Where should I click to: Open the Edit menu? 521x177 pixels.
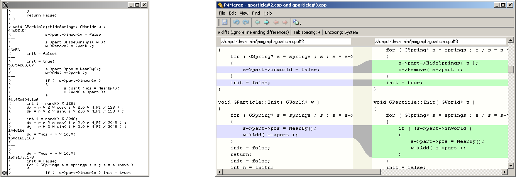[232, 13]
